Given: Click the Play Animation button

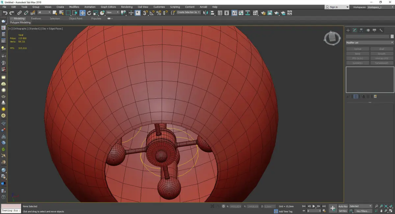Looking at the screenshot, I should [x=314, y=206].
